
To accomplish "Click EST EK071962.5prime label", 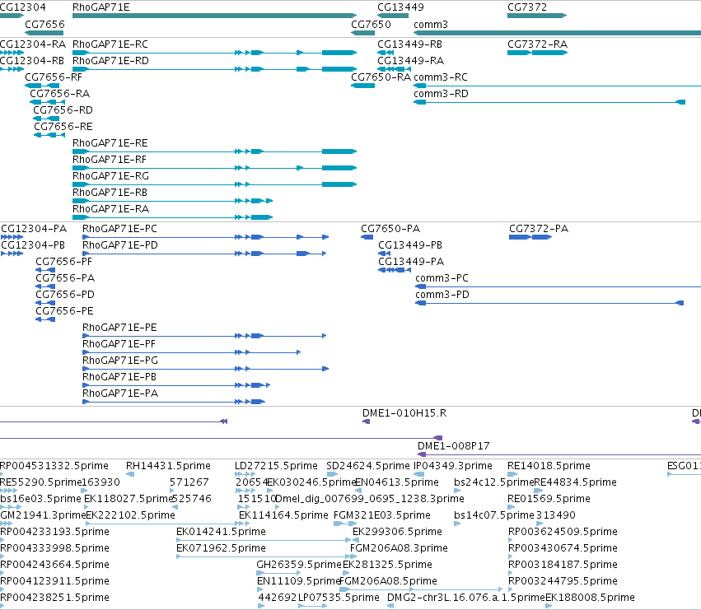I will (x=221, y=548).
